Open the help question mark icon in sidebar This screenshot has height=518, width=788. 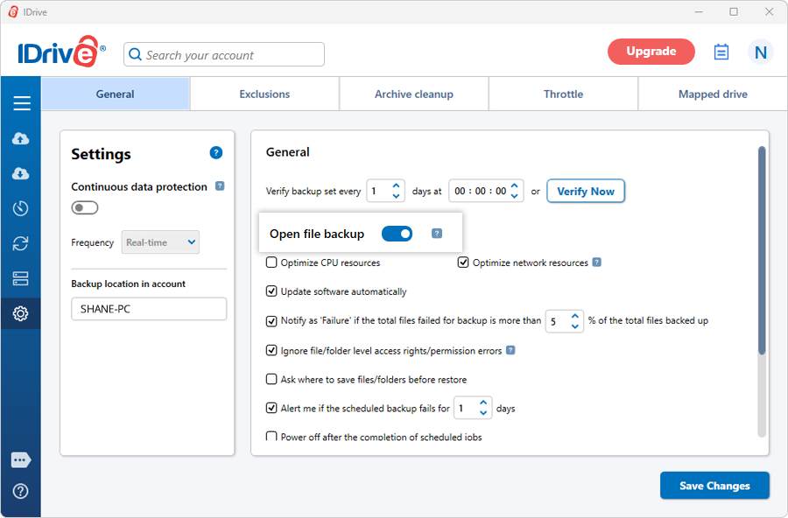click(21, 492)
